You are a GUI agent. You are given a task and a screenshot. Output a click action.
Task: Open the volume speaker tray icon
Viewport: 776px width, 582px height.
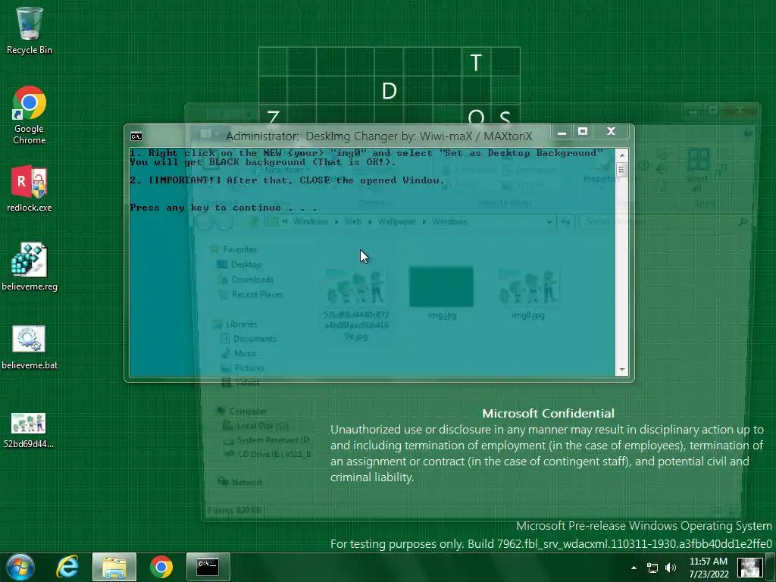pos(671,568)
